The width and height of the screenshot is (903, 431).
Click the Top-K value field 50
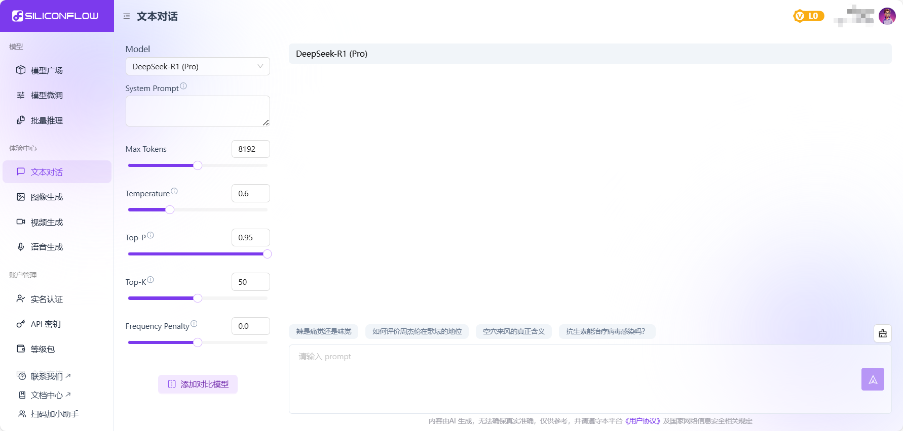coord(251,282)
